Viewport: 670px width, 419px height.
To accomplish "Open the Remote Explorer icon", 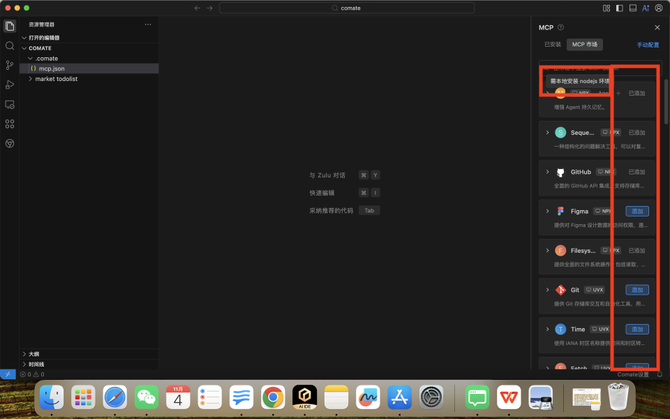I will pyautogui.click(x=10, y=104).
